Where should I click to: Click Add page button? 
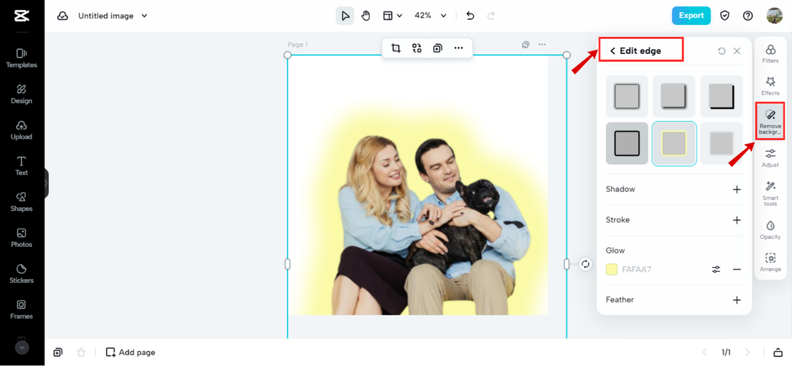(x=131, y=352)
